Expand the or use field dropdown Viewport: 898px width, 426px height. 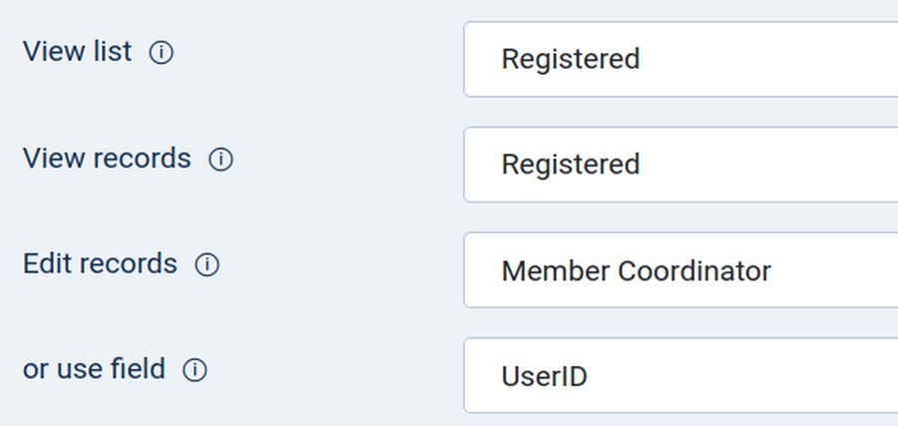tap(680, 376)
